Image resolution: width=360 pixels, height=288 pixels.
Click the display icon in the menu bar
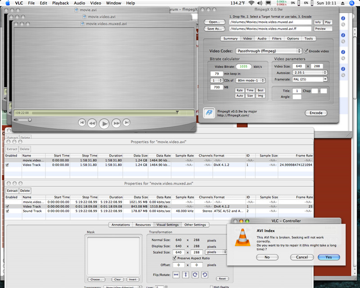pos(268,3)
